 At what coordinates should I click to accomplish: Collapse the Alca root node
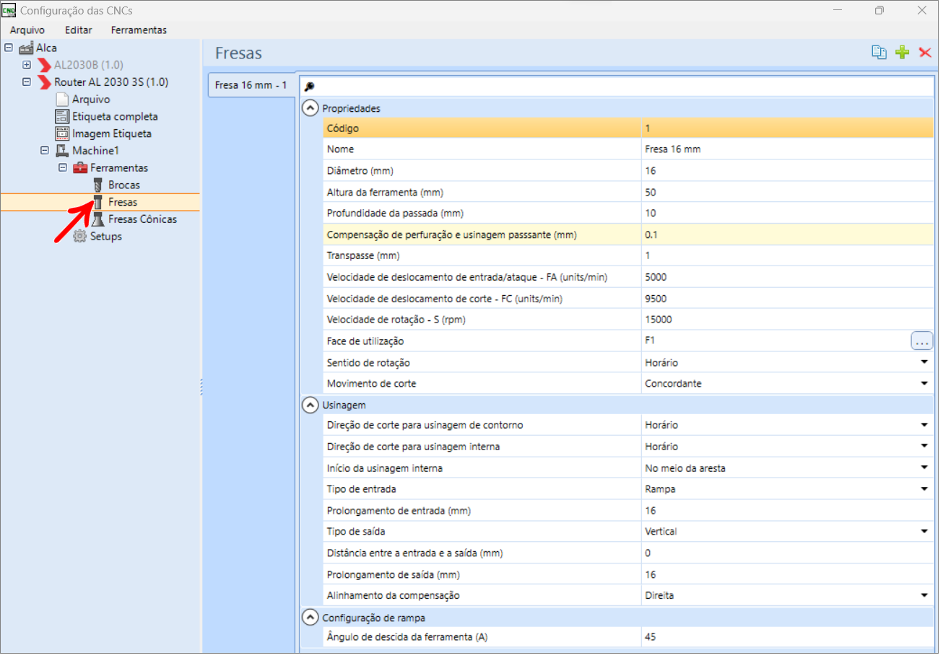[x=9, y=48]
